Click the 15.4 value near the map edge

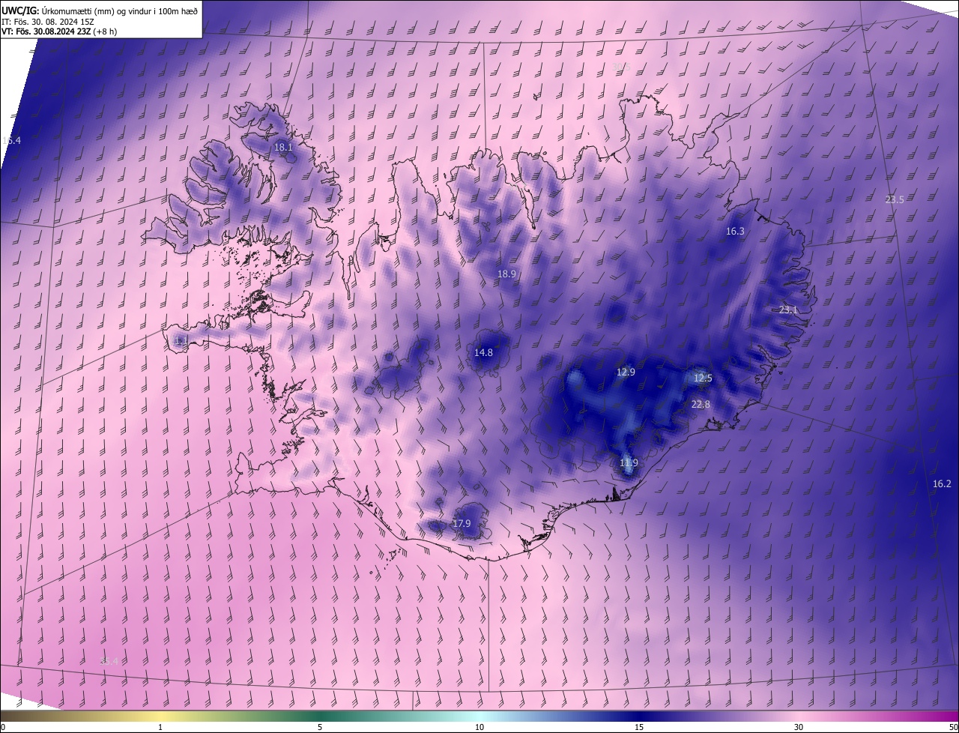click(x=11, y=141)
